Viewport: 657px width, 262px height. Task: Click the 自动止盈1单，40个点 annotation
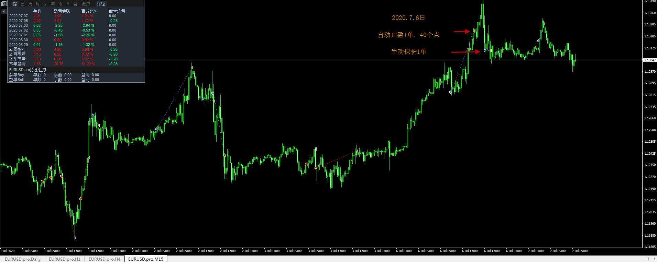(x=408, y=35)
